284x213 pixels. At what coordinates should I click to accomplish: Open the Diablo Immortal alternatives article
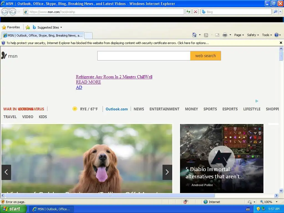point(222,158)
